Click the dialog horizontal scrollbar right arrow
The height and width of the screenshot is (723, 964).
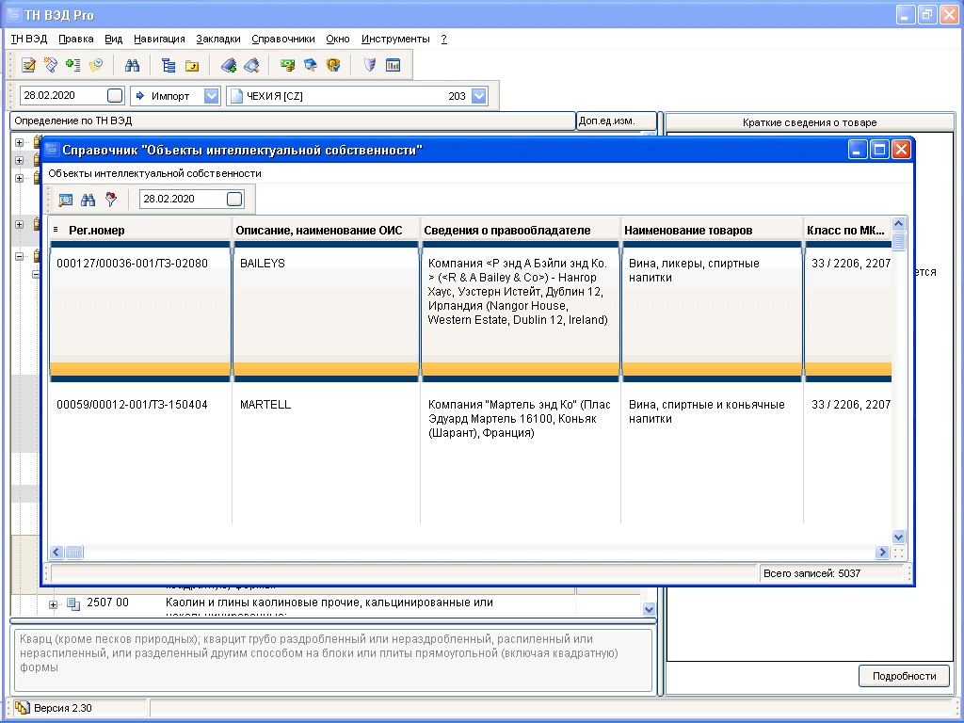point(883,552)
